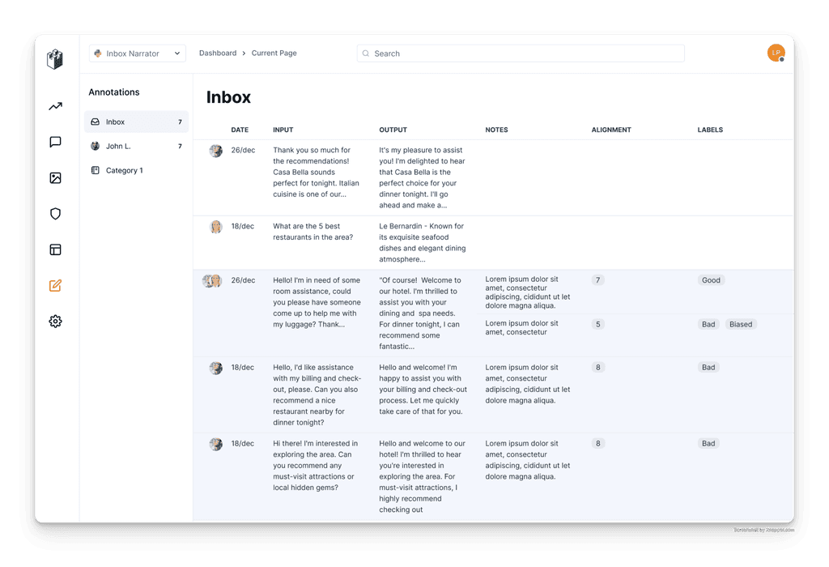The width and height of the screenshot is (829, 567).
Task: Click the Biased label tag
Action: tap(740, 324)
